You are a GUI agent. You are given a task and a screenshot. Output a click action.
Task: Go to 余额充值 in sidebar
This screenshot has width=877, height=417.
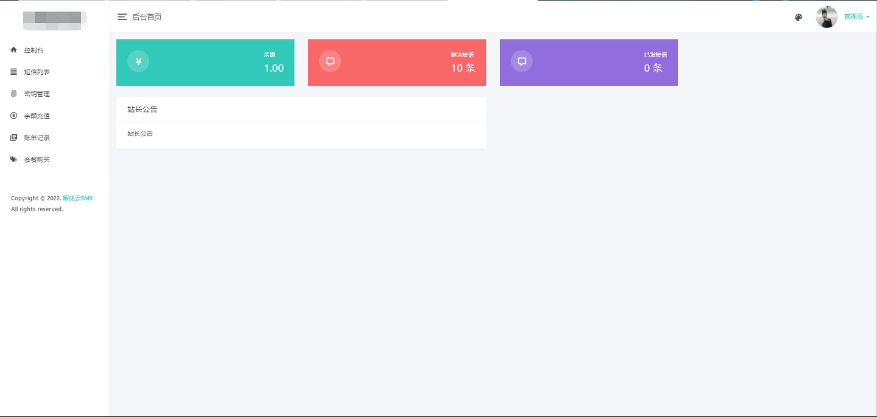37,116
